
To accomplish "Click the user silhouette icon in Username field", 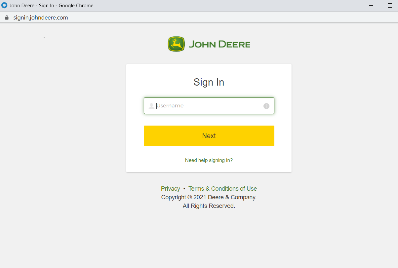I will [x=151, y=106].
